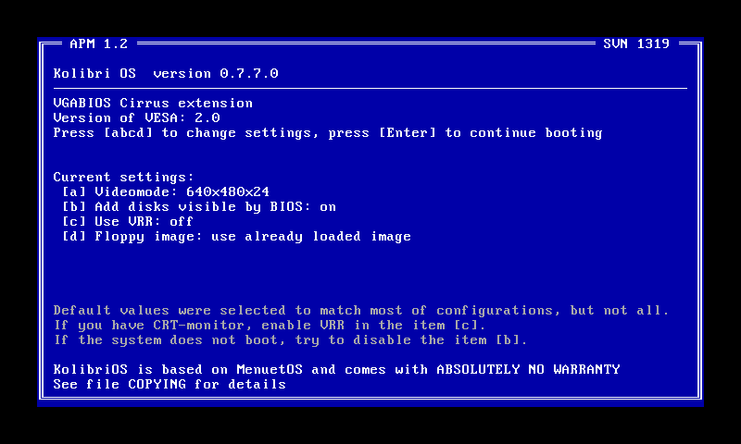Click 'VGABIOS Cirrus extension' line
Screen dimensions: 741x444
[x=153, y=103]
